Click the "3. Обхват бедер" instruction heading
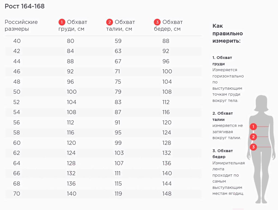Viewport: 278px width, 210px height. coord(222,153)
